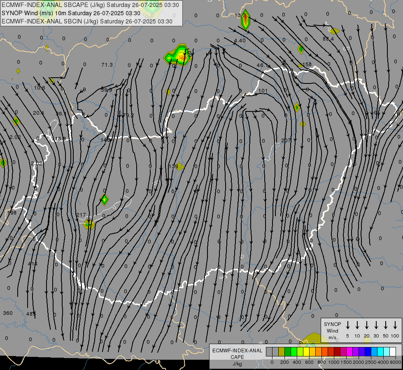Click the 2000 tick label on CAPE legend

click(x=358, y=362)
